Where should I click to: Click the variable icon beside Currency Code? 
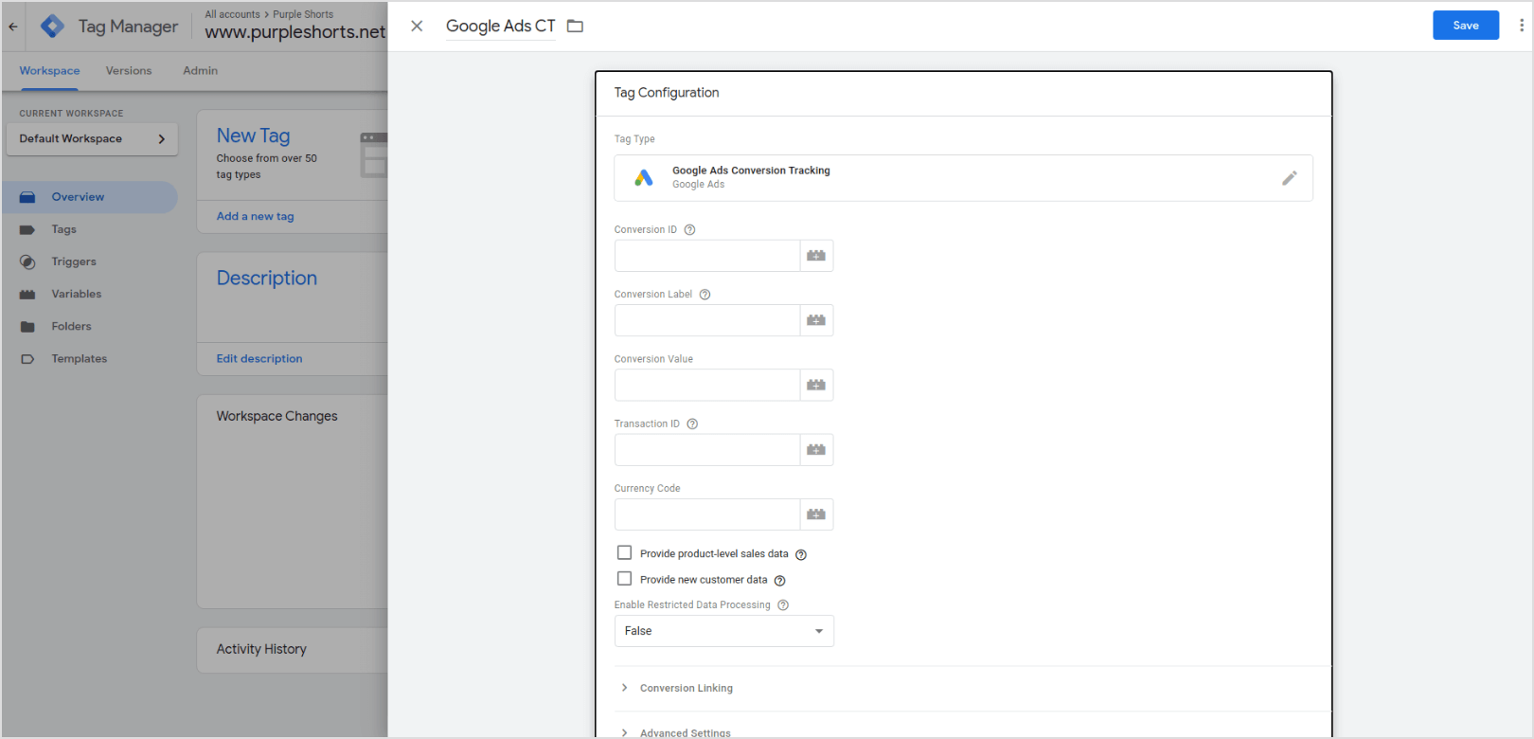pos(816,514)
